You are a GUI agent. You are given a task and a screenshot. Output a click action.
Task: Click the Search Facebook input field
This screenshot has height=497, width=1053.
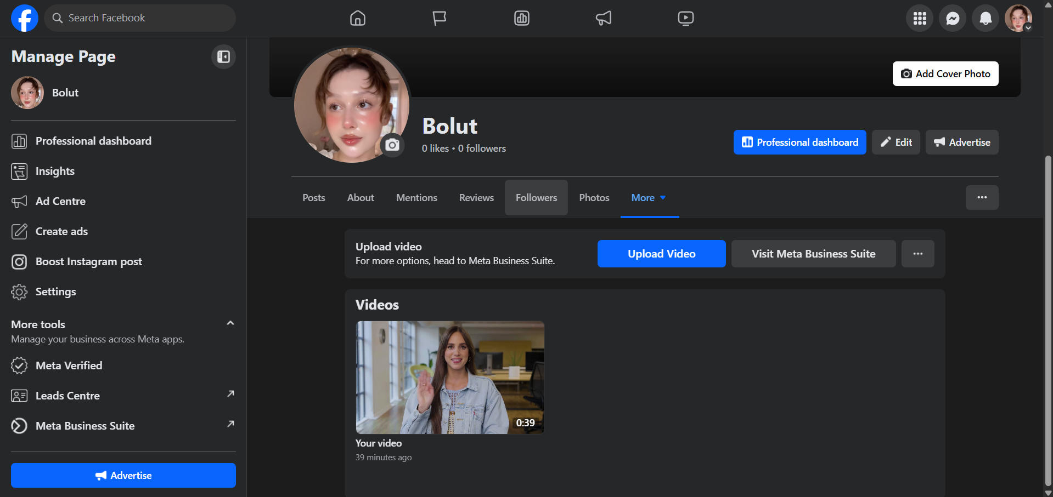140,18
